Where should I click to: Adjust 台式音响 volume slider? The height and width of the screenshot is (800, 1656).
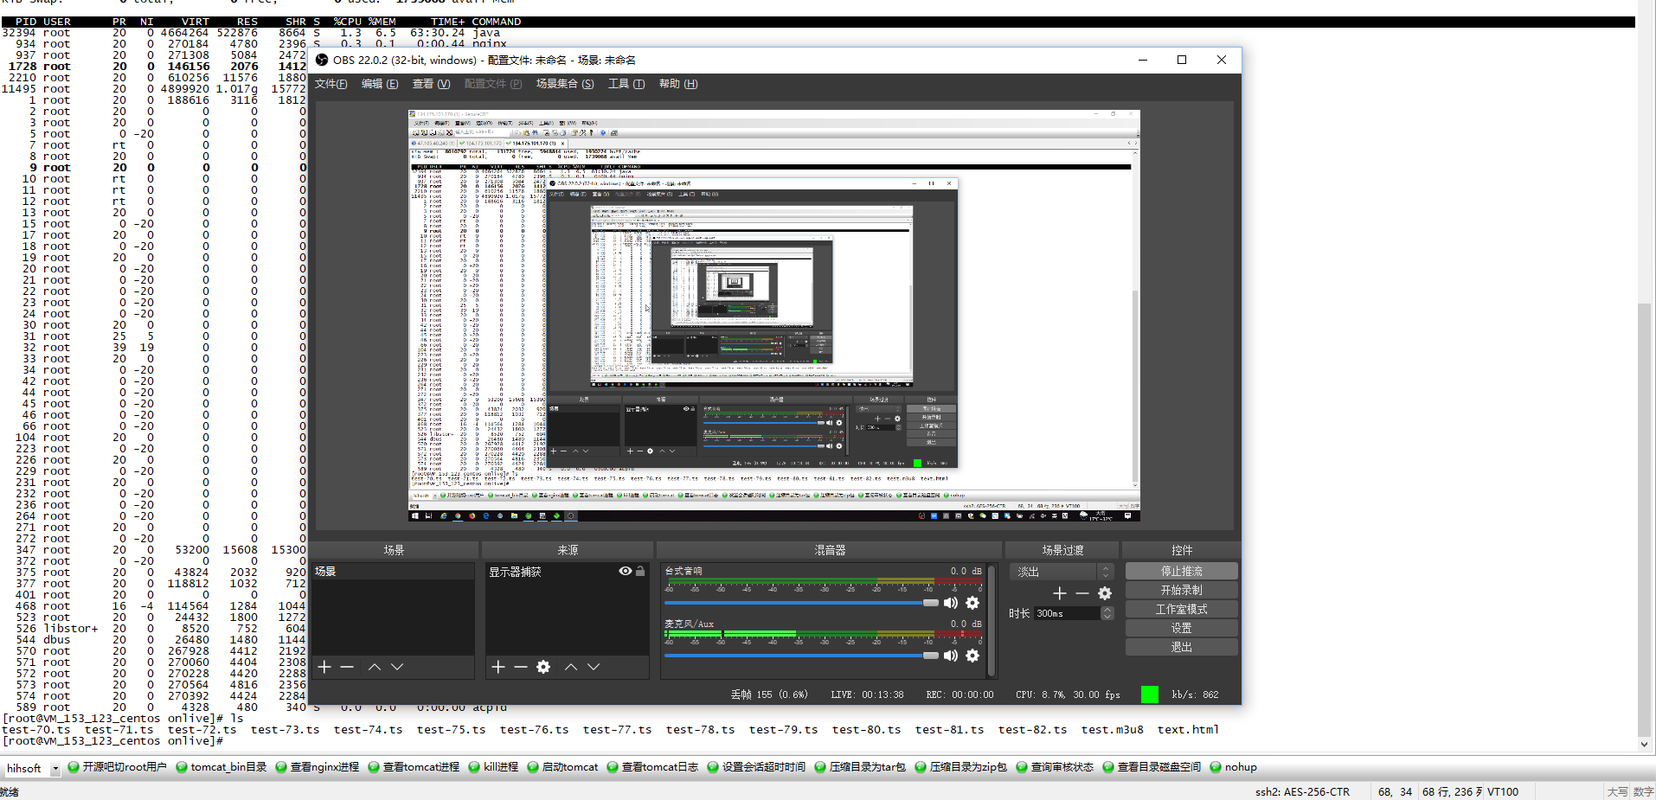coord(801,603)
